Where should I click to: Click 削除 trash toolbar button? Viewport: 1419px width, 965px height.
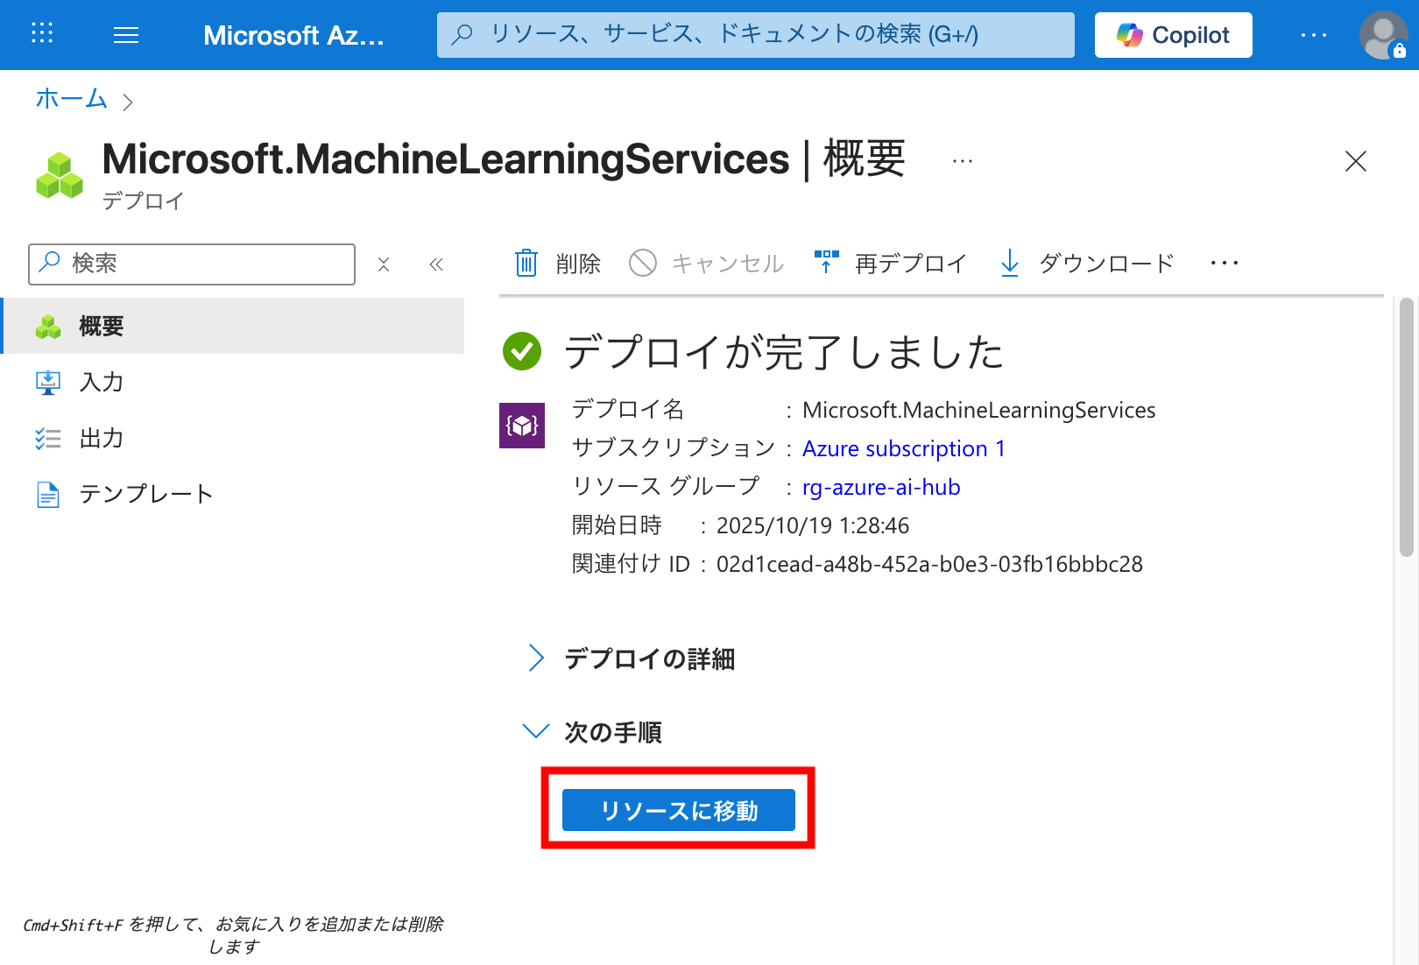558,263
